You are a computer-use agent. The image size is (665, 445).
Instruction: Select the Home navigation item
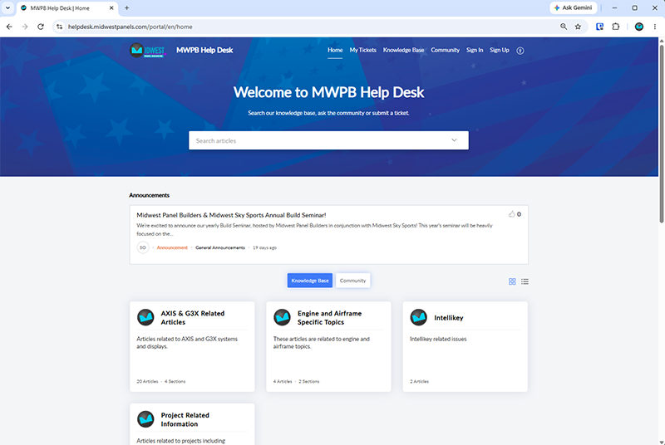point(335,50)
